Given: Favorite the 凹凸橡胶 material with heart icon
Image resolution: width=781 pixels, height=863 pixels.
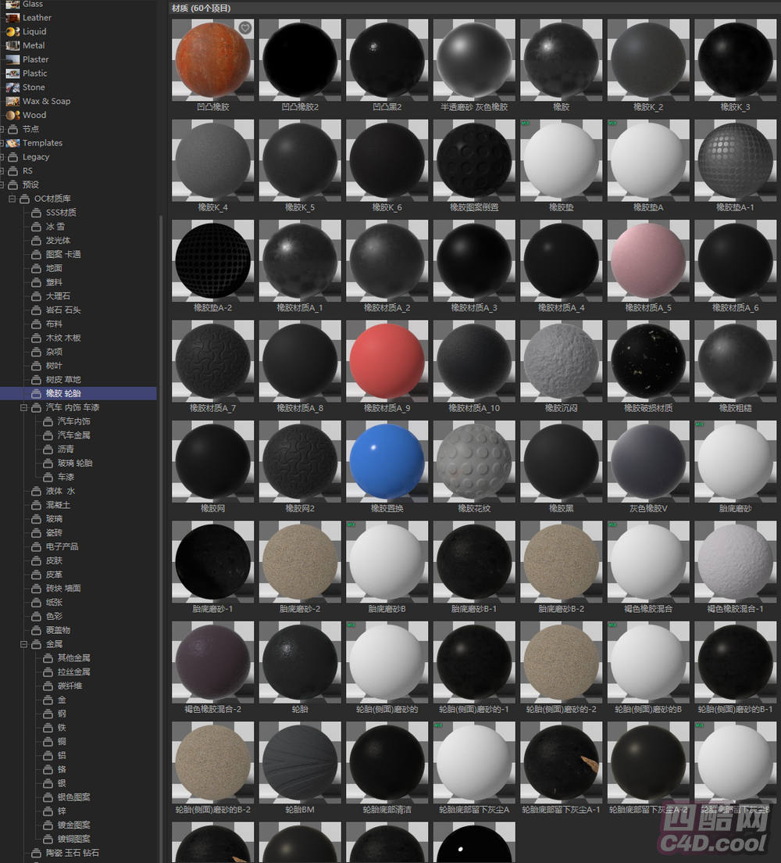Looking at the screenshot, I should click(x=244, y=28).
